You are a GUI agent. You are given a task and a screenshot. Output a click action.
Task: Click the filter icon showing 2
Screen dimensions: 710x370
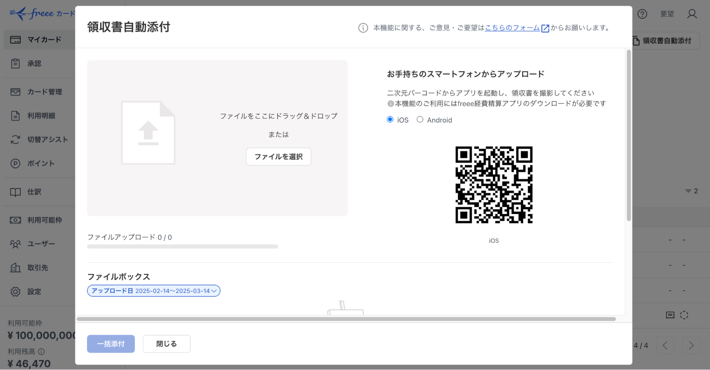pyautogui.click(x=691, y=191)
